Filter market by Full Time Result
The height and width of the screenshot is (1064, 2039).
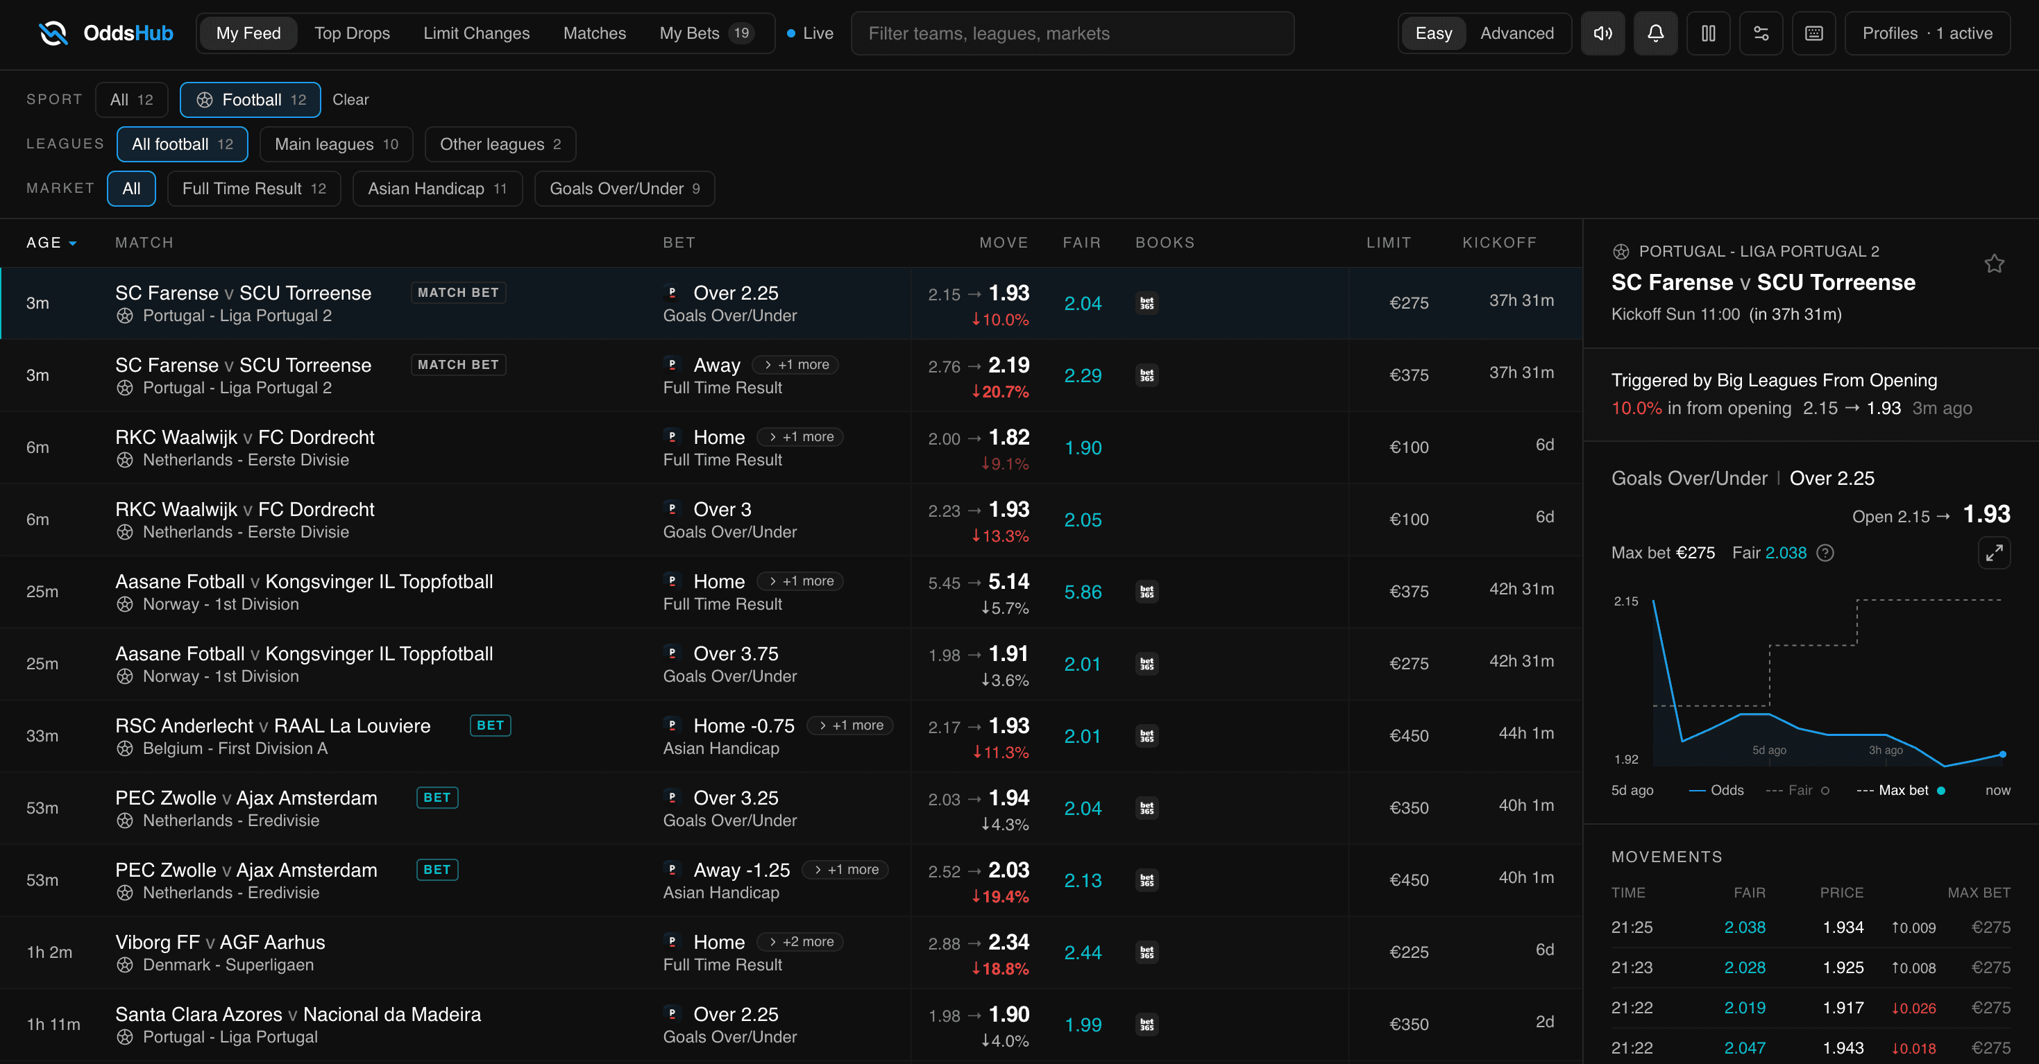[x=254, y=188]
